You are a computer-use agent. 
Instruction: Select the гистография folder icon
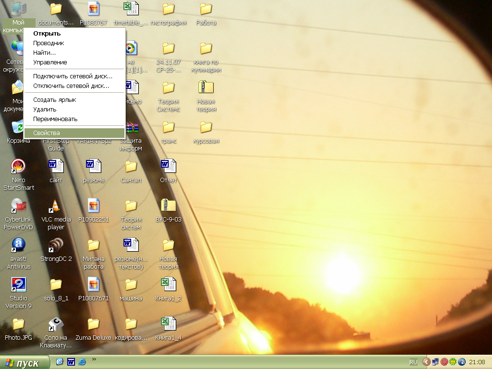[169, 9]
